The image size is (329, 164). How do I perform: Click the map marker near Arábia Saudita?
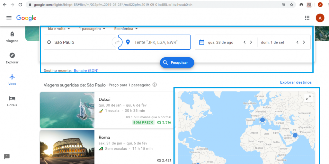tap(295, 135)
